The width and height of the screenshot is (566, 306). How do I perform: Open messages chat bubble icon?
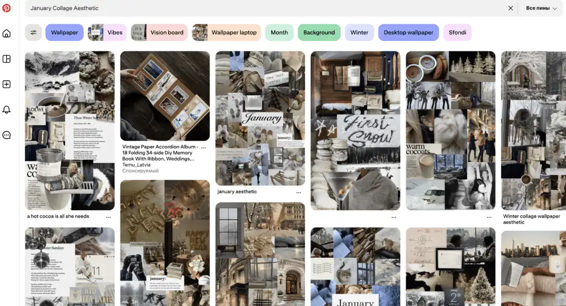point(7,135)
